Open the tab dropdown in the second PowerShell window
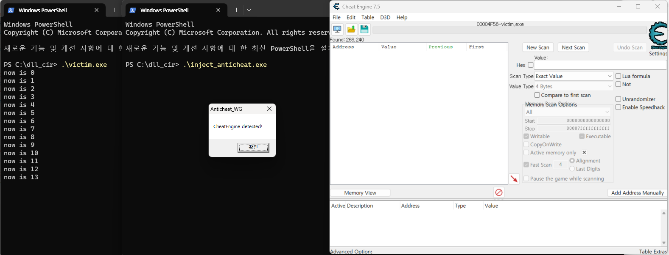 249,10
